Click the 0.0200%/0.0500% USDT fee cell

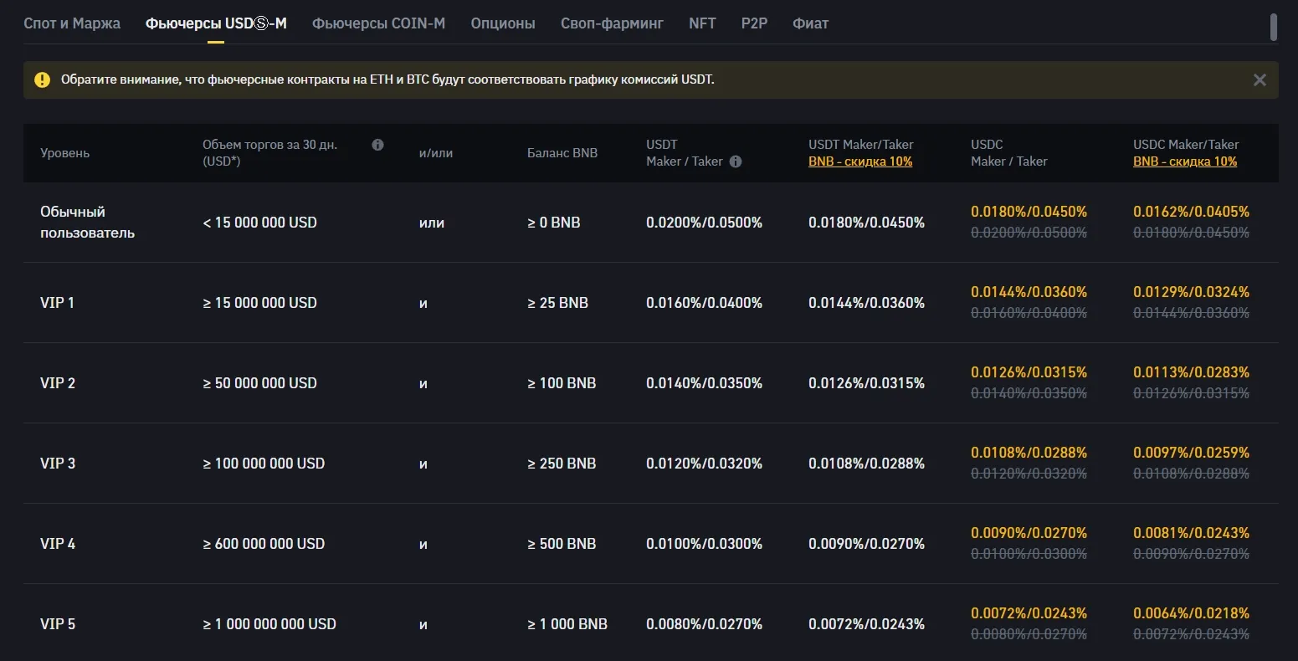704,223
